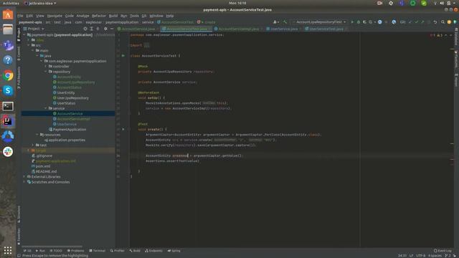Click Ubuntu Activities in top bar
Screen dimensions: 459x258
tap(11, 3)
